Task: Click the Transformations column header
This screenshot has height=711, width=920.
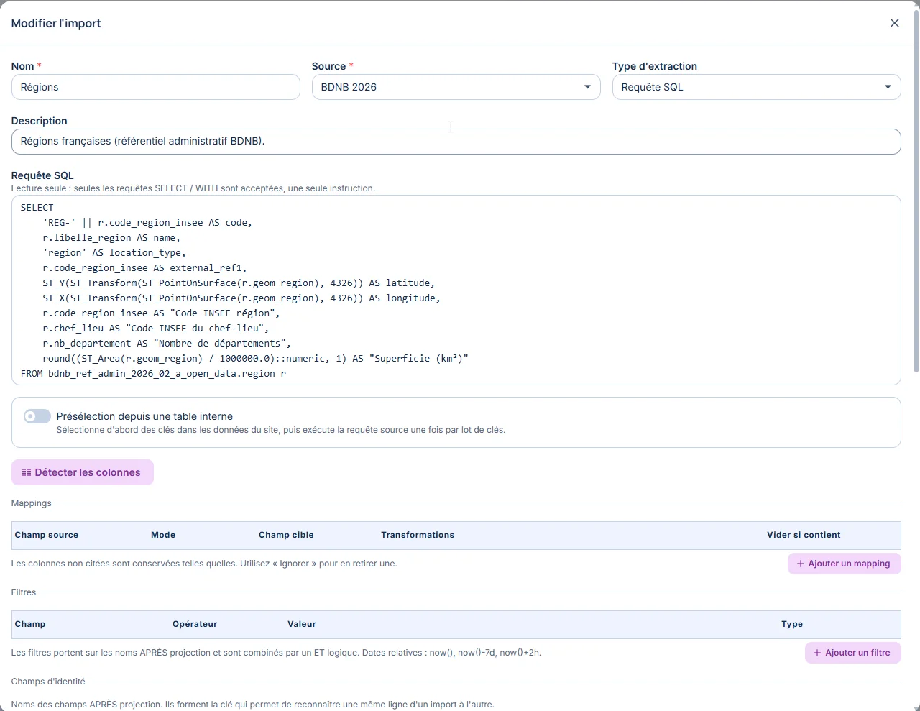Action: click(x=418, y=535)
